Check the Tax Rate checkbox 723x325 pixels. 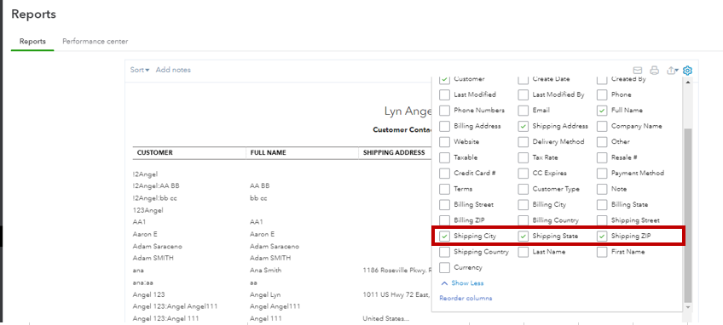(523, 157)
